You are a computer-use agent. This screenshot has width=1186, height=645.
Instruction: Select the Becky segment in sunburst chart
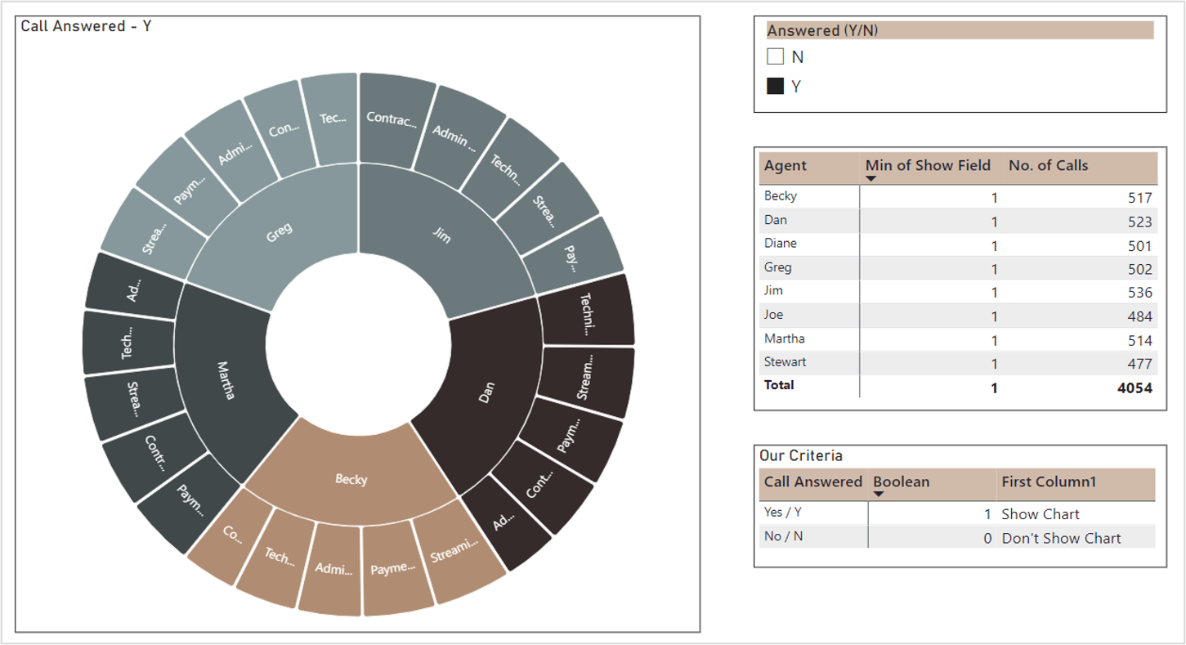point(351,478)
